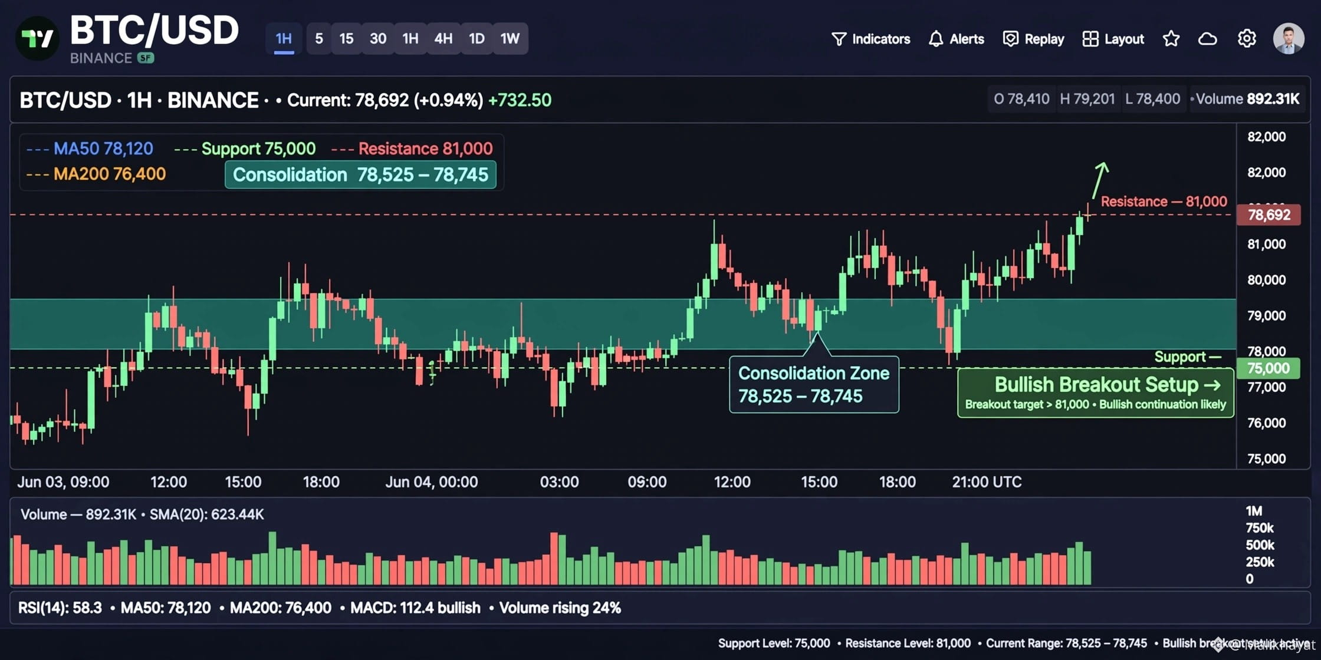Click the BTC/USD symbol title
The image size is (1321, 660).
155,30
